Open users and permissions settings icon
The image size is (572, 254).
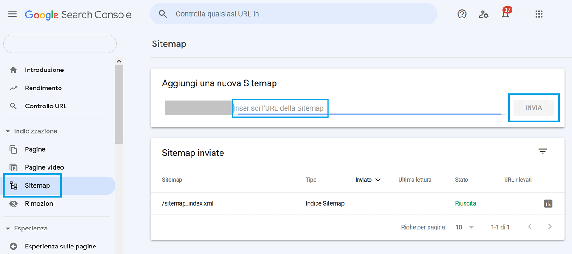point(483,14)
